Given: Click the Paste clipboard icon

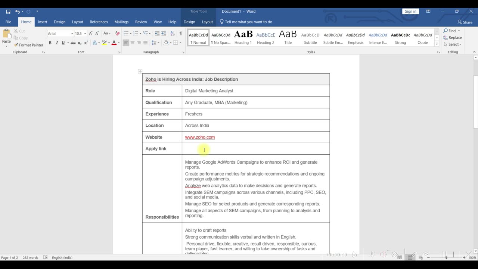Looking at the screenshot, I should pyautogui.click(x=6, y=34).
